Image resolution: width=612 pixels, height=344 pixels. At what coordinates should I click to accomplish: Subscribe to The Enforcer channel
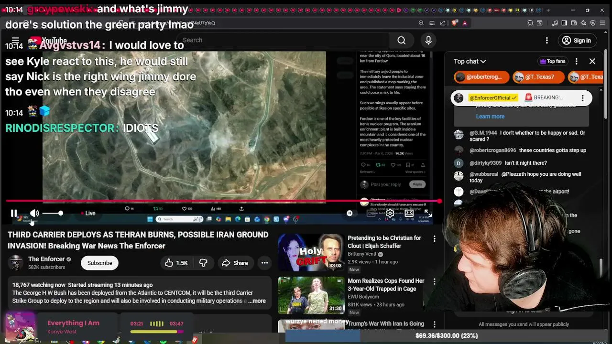[x=99, y=263]
